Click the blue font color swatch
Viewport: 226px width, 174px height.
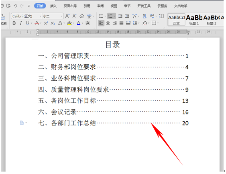click(x=79, y=23)
